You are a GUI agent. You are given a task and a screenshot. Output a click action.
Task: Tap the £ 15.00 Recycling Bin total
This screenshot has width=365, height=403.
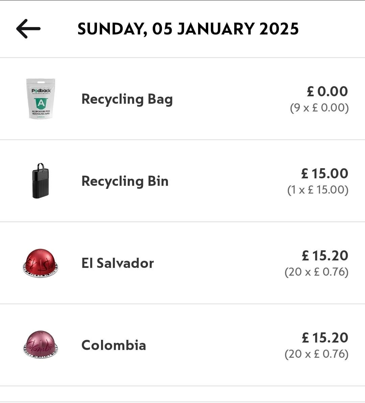324,173
